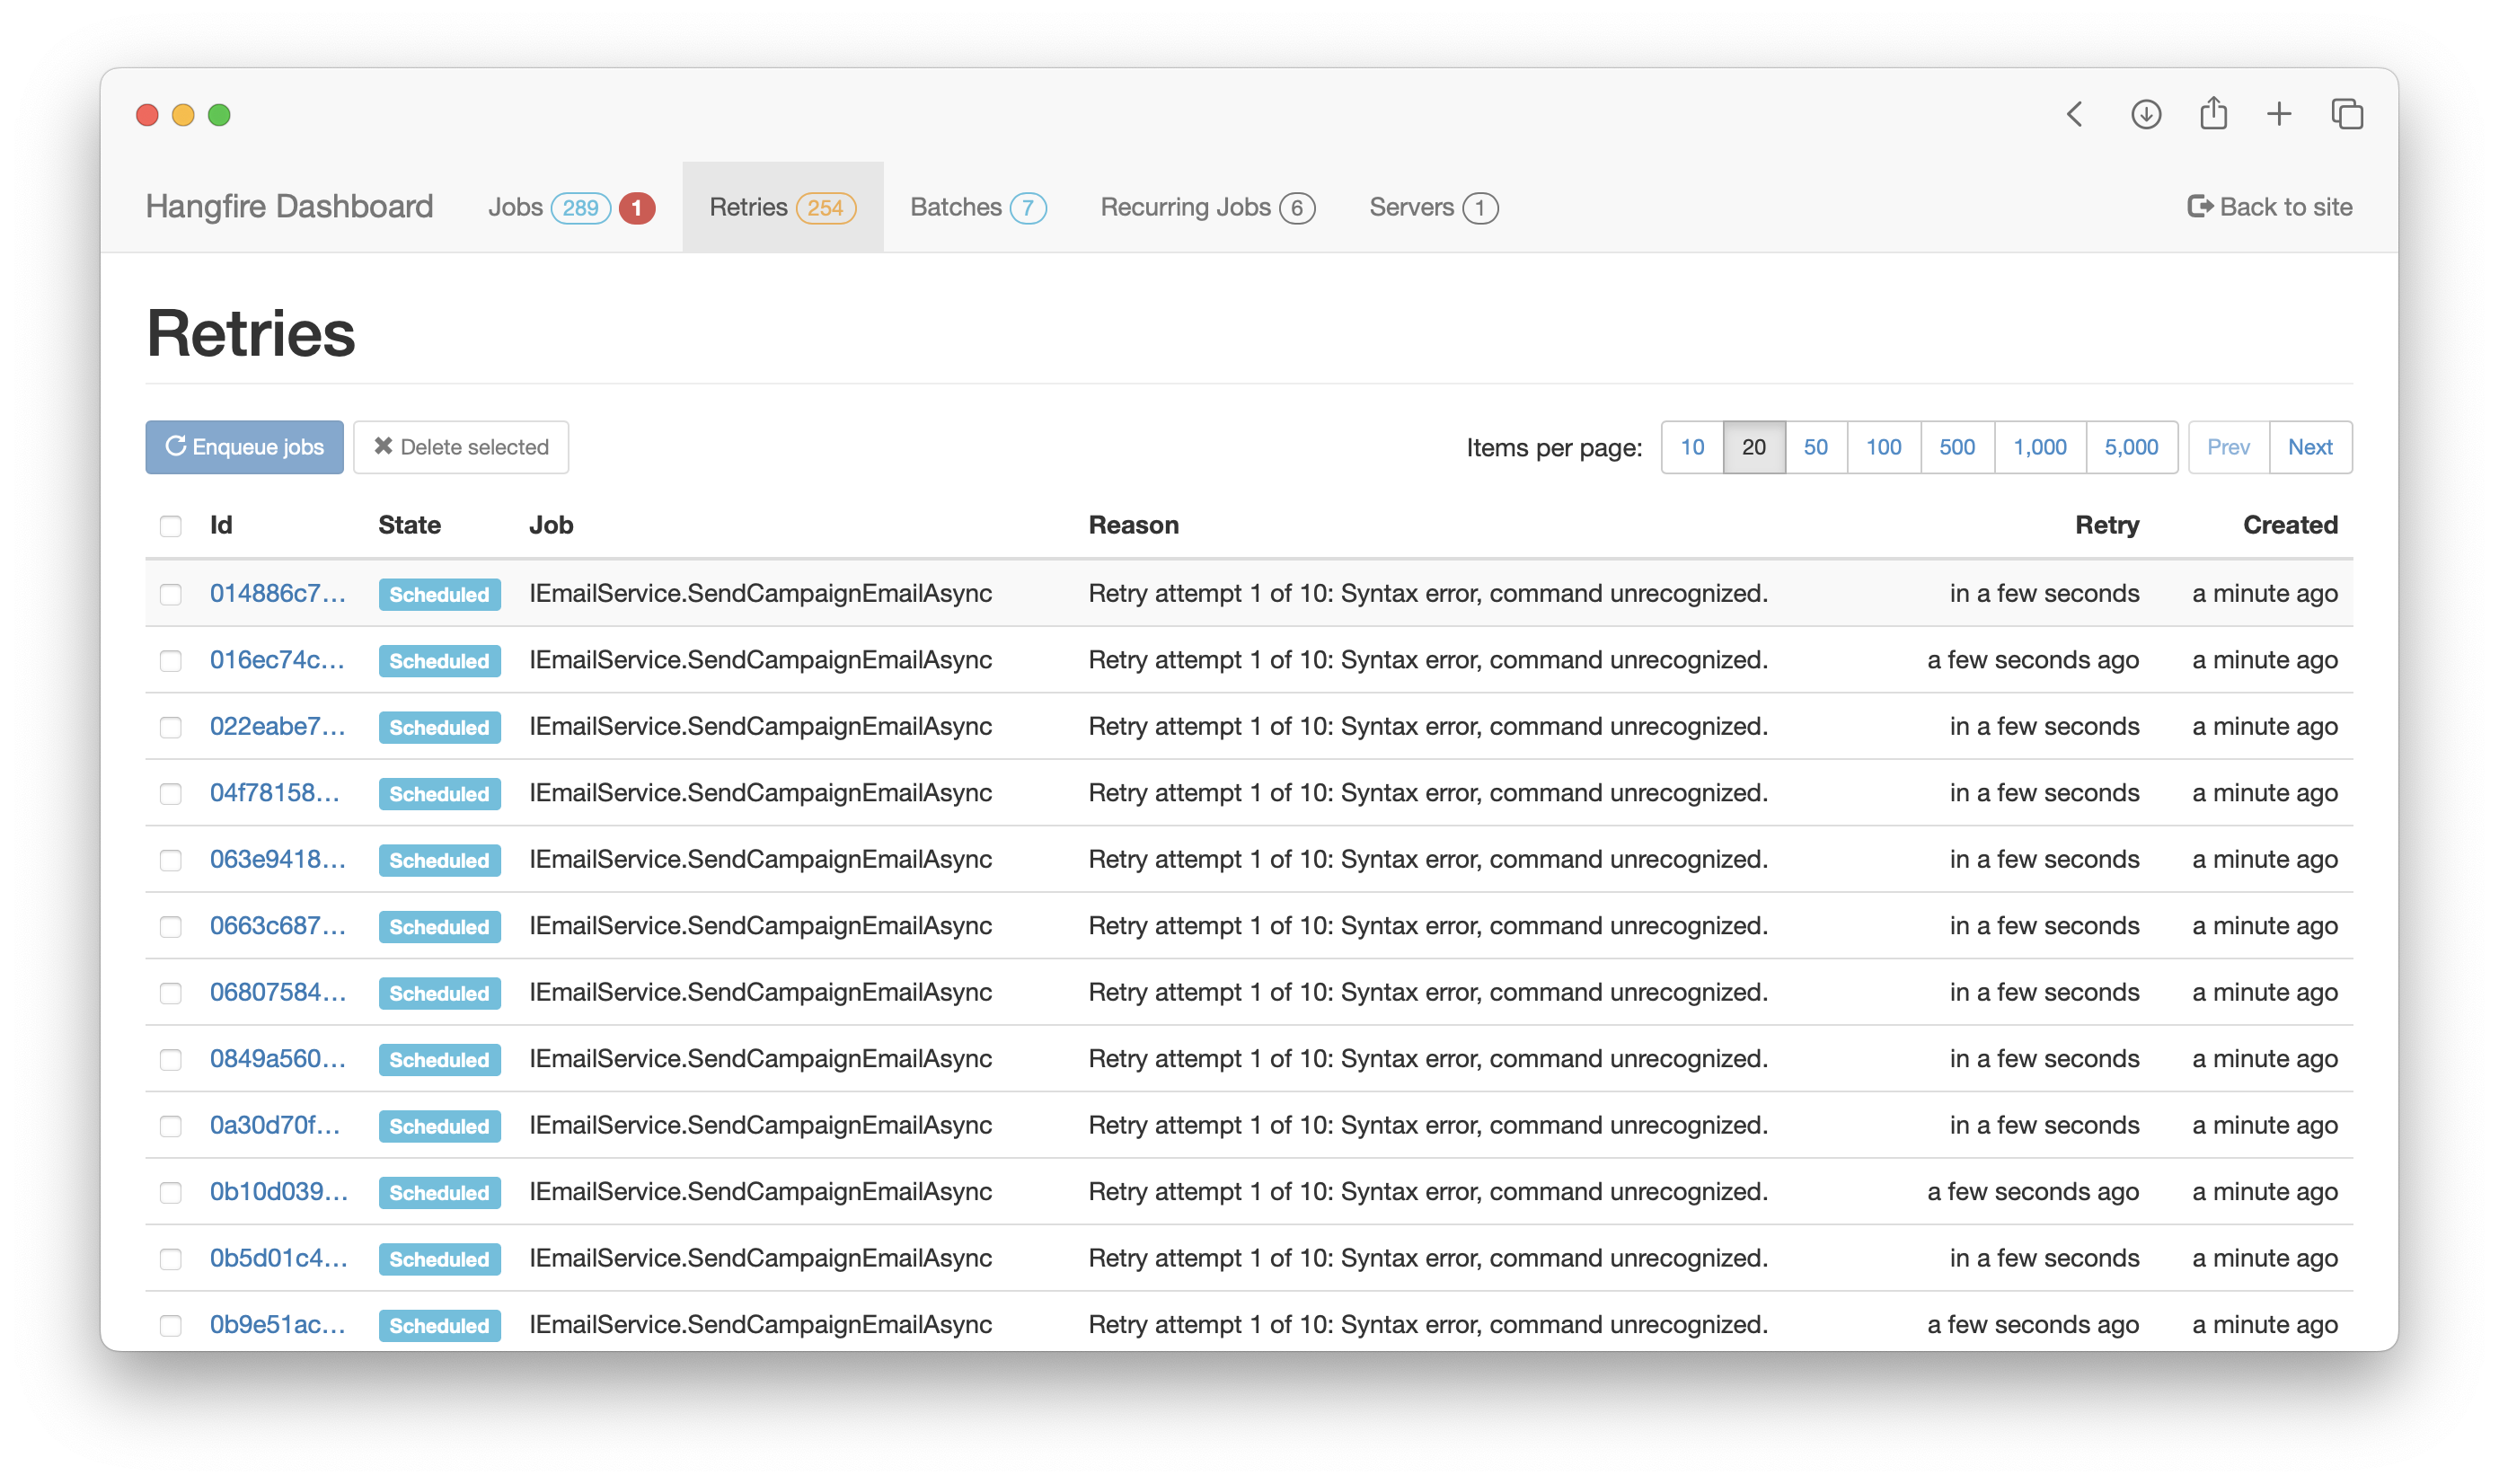Open a new tab with plus icon
The height and width of the screenshot is (1484, 2499).
pyautogui.click(x=2279, y=114)
